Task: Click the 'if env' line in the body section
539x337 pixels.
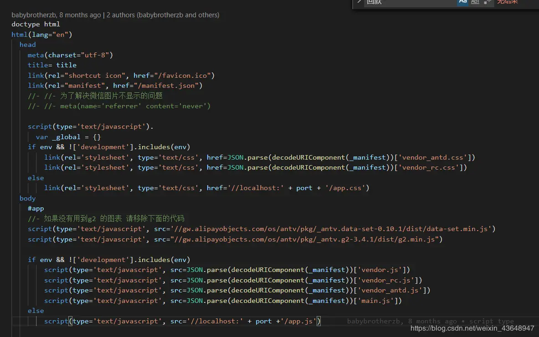Action: pos(109,260)
